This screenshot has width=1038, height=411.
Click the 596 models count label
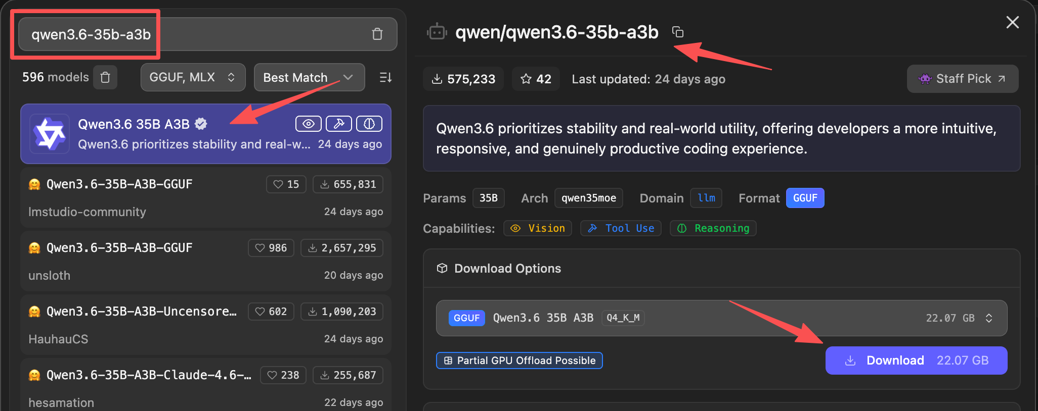(56, 77)
